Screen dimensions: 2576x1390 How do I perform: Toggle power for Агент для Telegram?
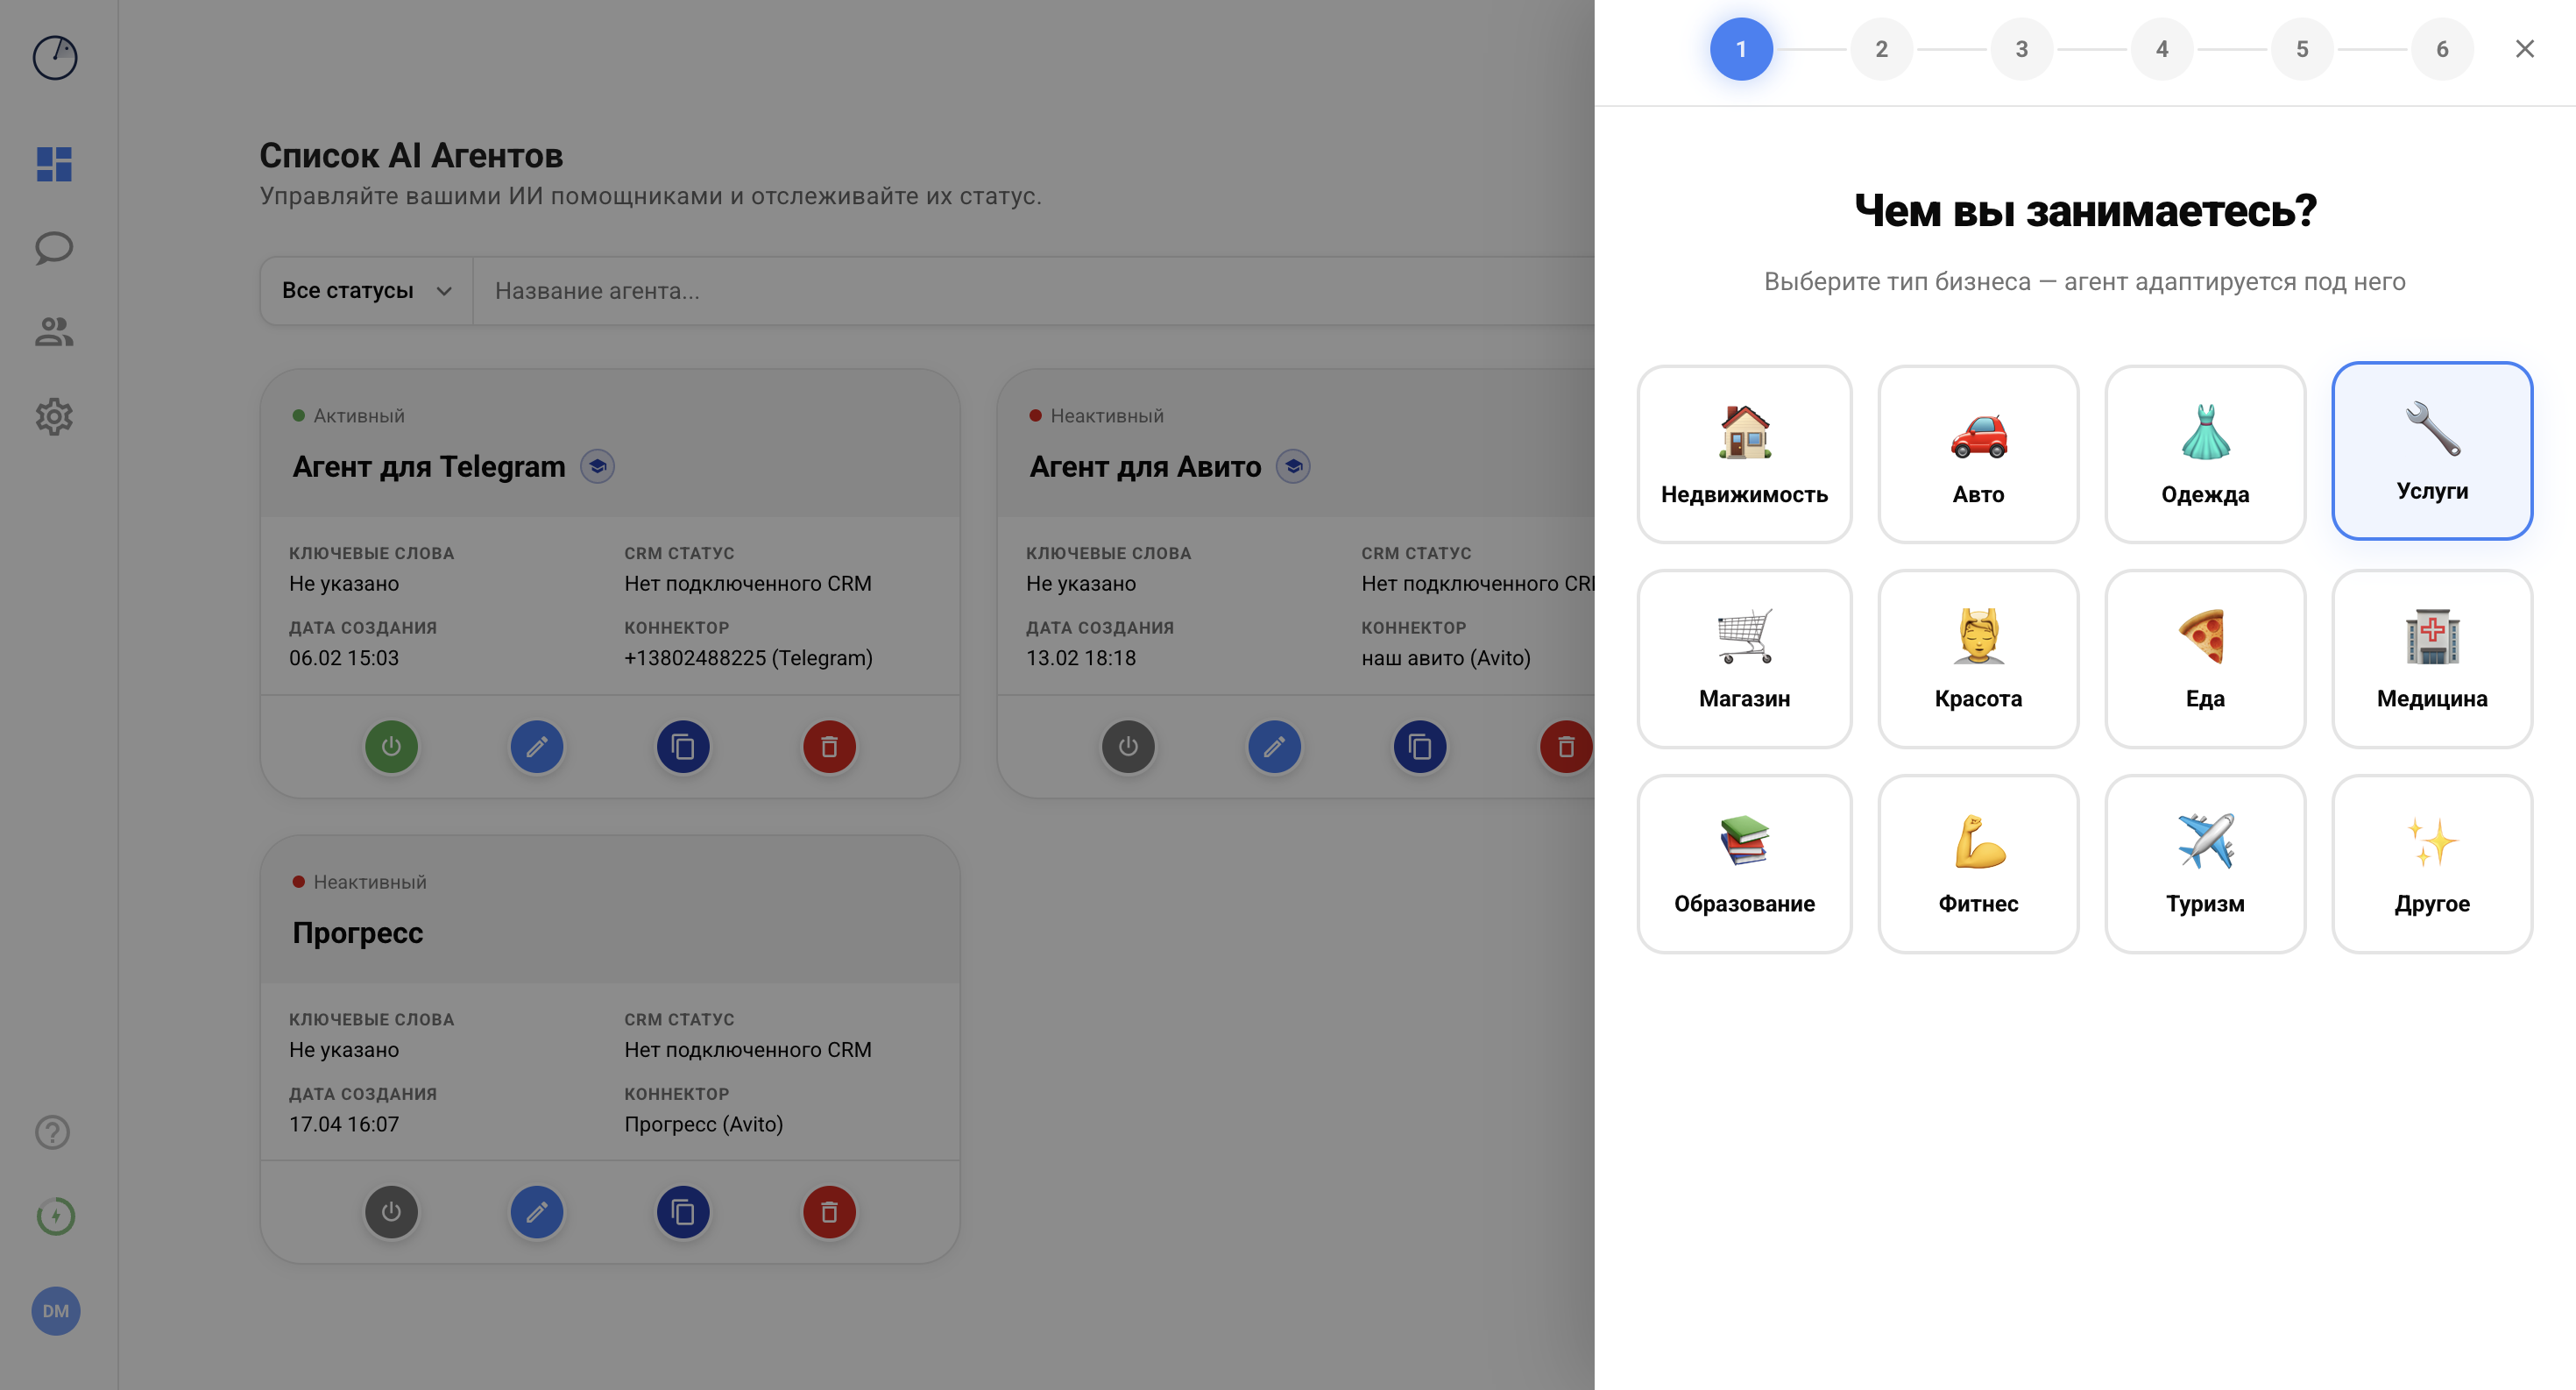click(391, 746)
